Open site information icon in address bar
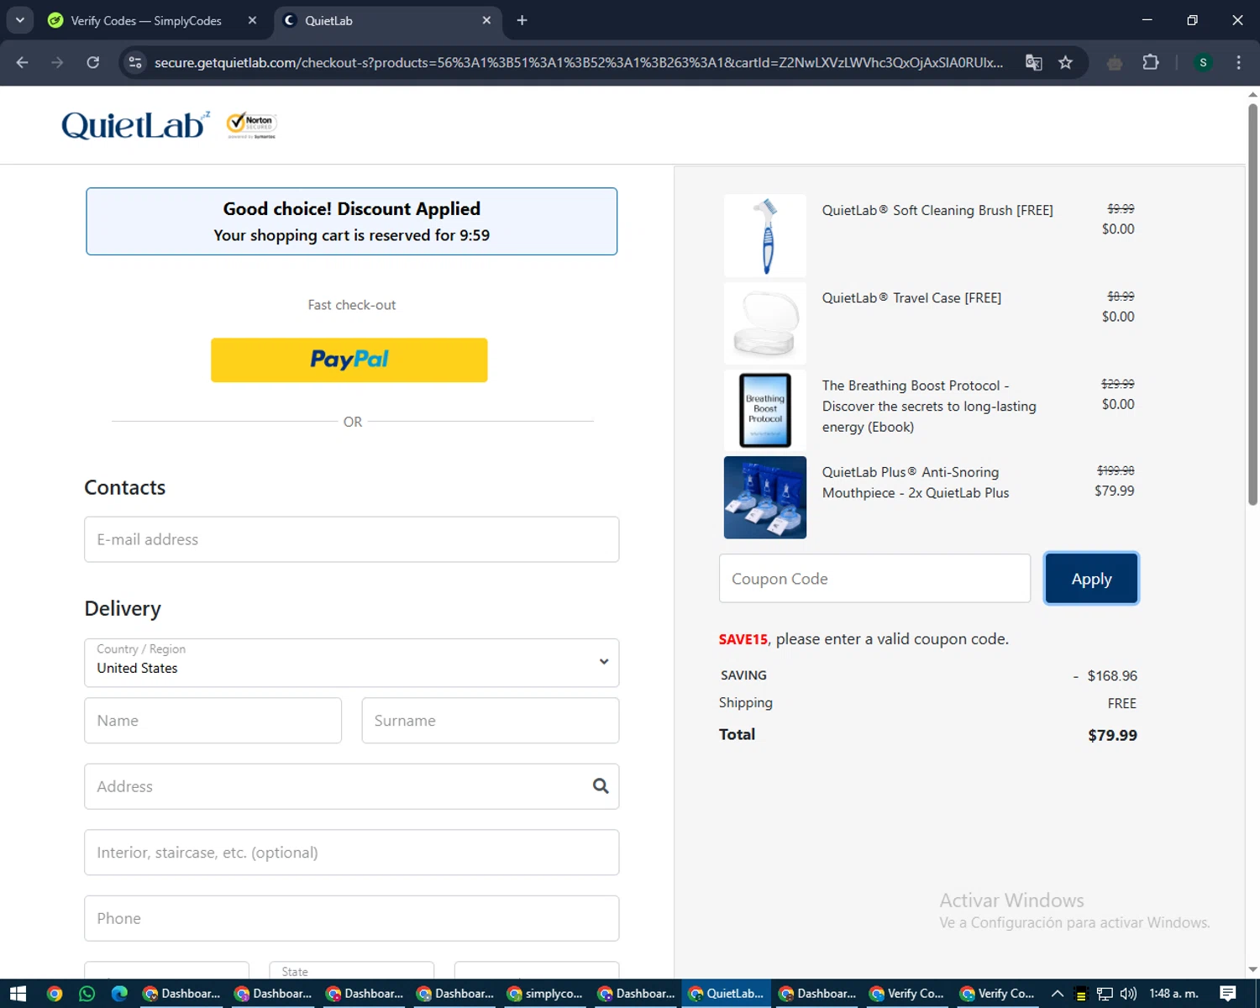 click(x=134, y=62)
